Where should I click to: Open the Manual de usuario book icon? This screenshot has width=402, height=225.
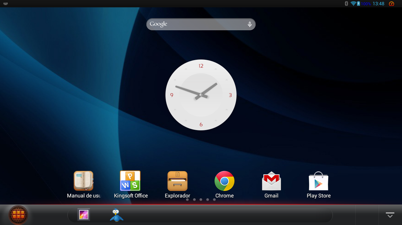coord(83,181)
